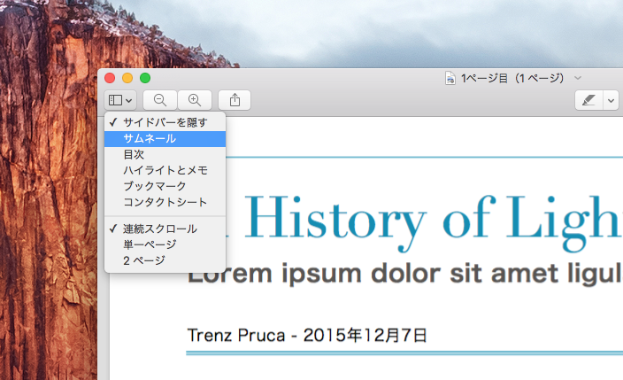Choose ブックマーク menu entry
Screen dimensions: 623x380
[165, 186]
